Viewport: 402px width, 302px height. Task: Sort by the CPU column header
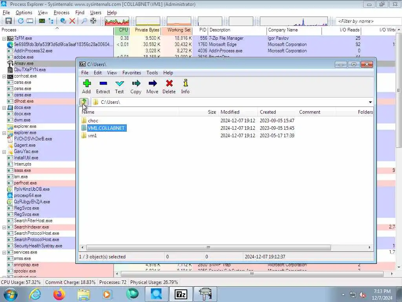tap(122, 30)
